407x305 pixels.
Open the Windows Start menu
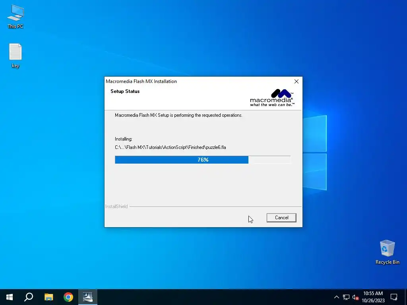(x=10, y=297)
